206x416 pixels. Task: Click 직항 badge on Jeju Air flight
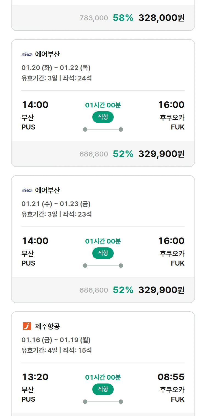103,389
